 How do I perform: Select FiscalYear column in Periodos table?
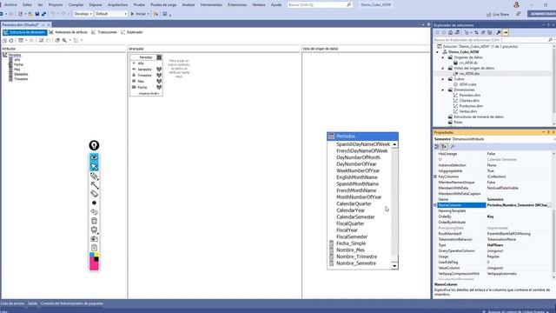pyautogui.click(x=347, y=230)
